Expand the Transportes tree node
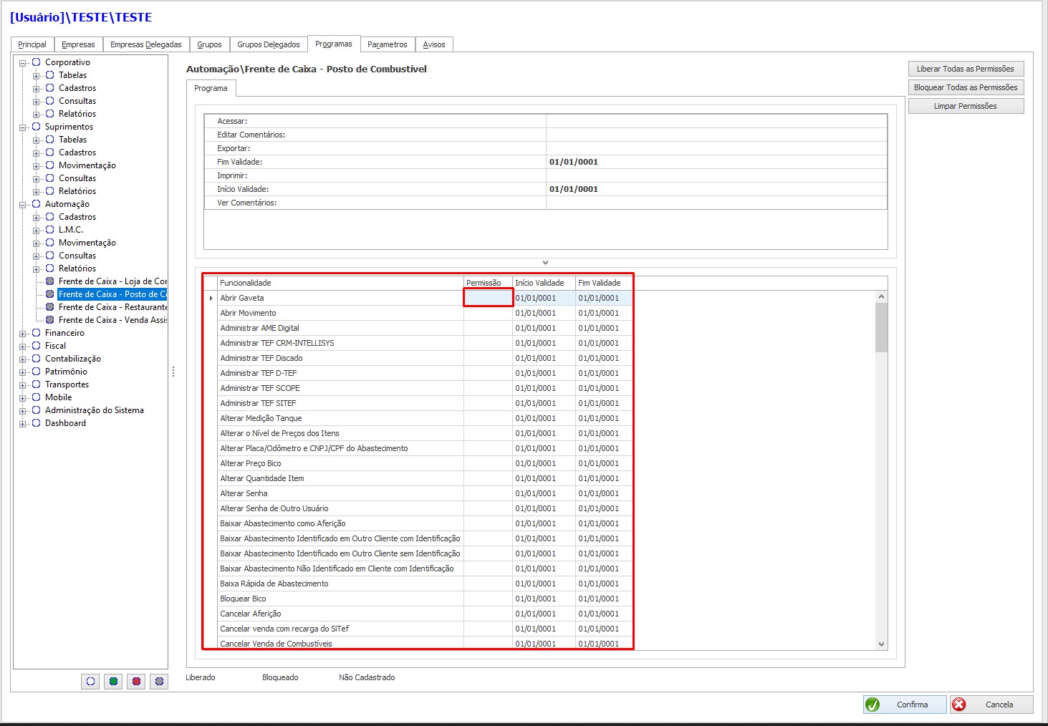Image resolution: width=1048 pixels, height=726 pixels. [x=23, y=385]
